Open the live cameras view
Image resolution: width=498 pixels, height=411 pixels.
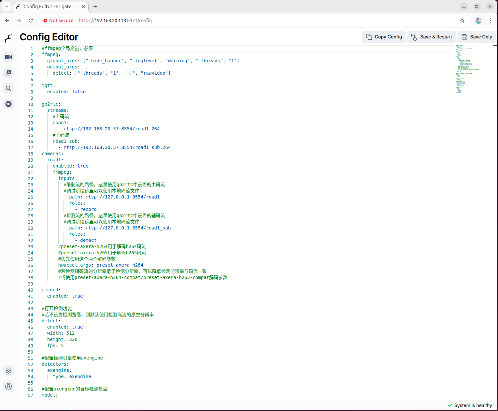8,57
